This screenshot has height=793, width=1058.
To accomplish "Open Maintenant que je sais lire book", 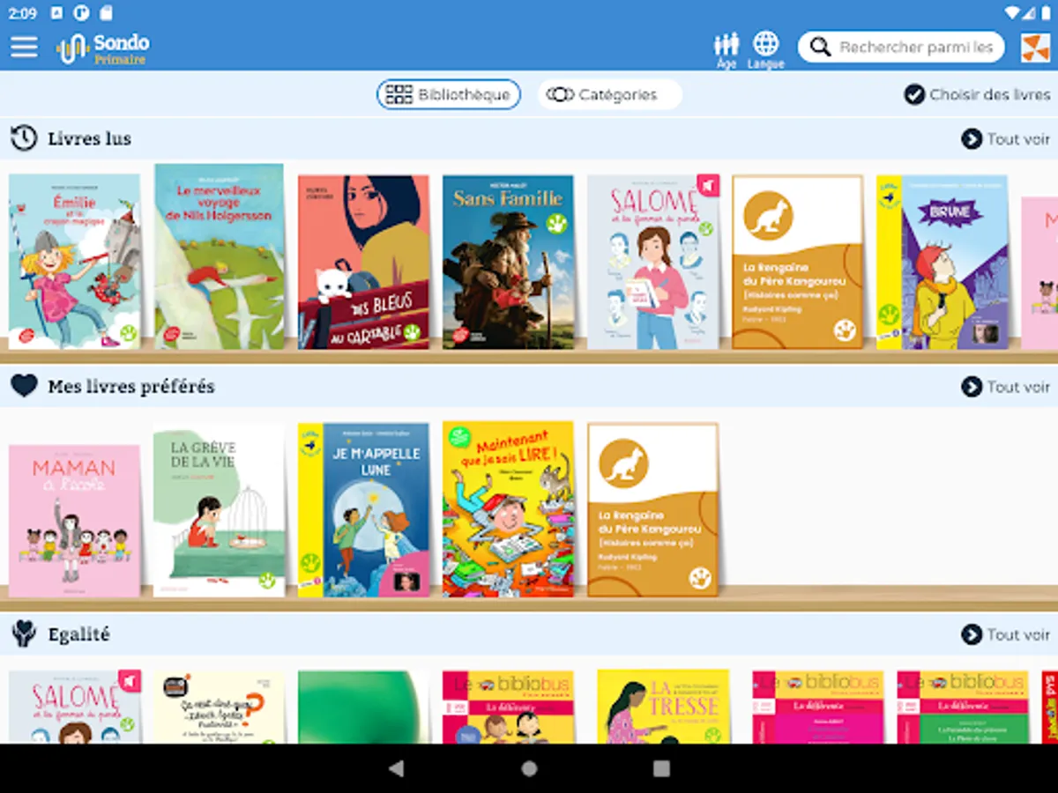I will (x=508, y=509).
